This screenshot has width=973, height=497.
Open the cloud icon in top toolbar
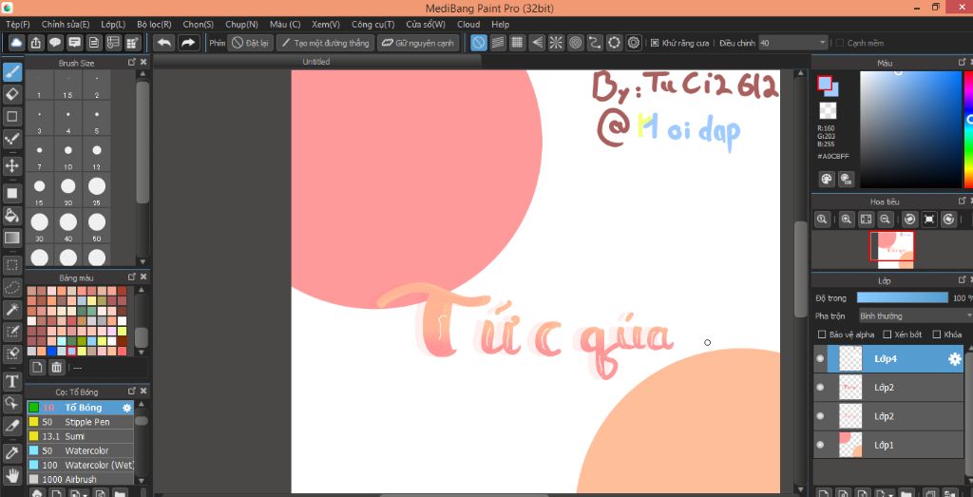[x=17, y=43]
